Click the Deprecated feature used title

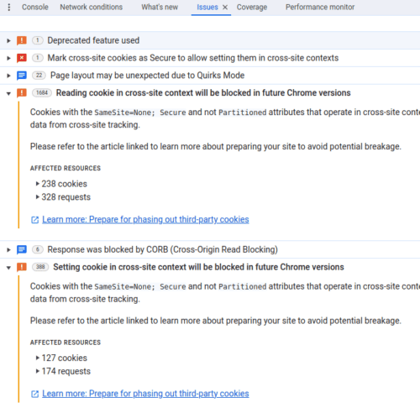pyautogui.click(x=93, y=40)
